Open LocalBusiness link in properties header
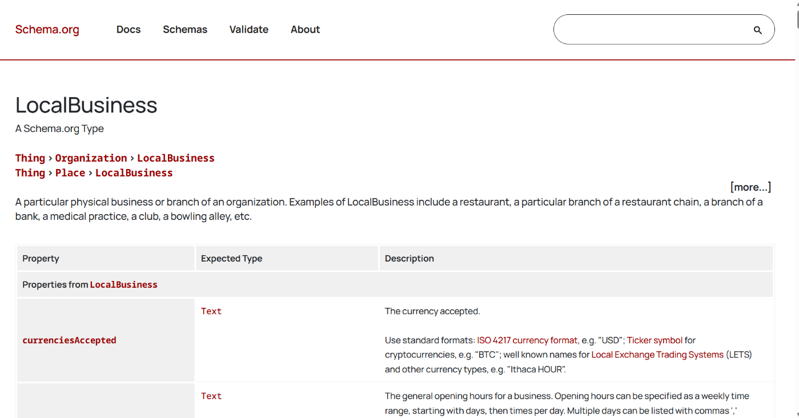Viewport: 799px width, 418px height. coord(123,284)
